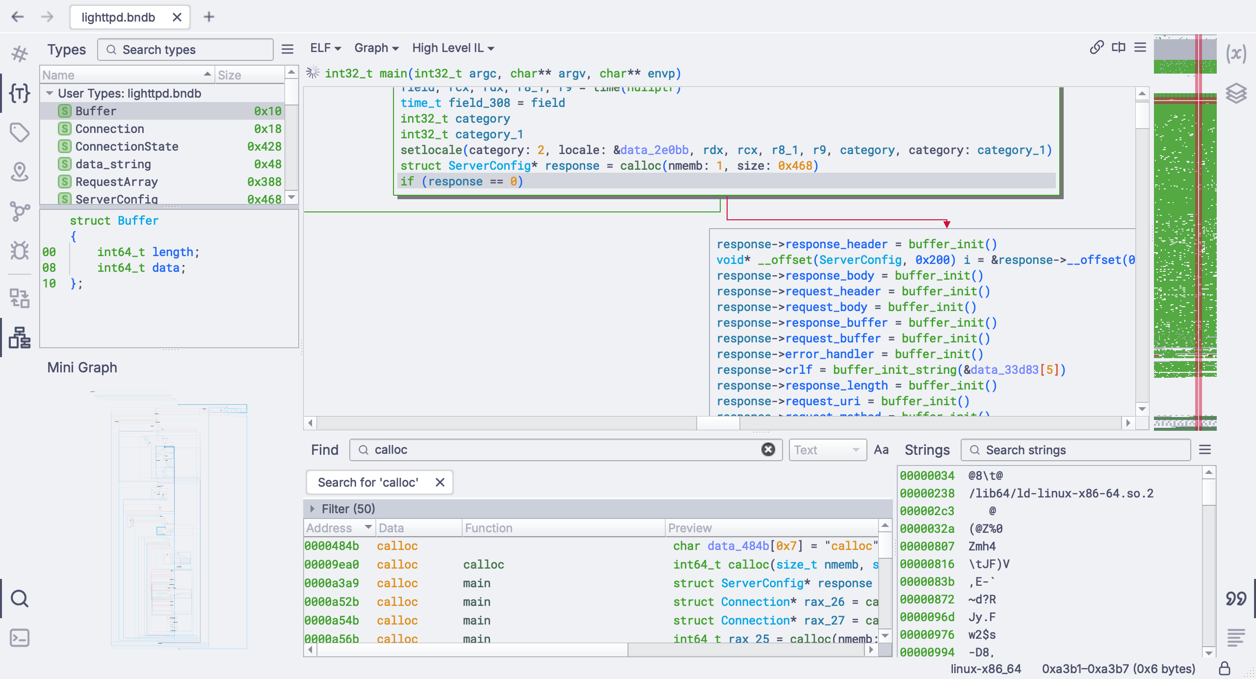Screen dimensions: 1256x679
Task: Open the Symbols sidebar hash icon
Action: pyautogui.click(x=20, y=53)
